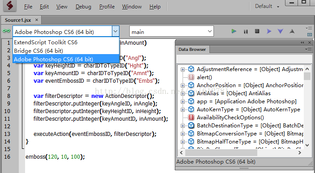Click the Data Browser input field
This screenshot has height=173, width=315.
click(244, 59)
